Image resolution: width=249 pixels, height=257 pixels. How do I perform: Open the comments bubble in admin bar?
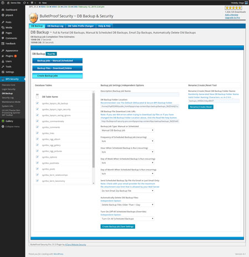(x=33, y=3)
